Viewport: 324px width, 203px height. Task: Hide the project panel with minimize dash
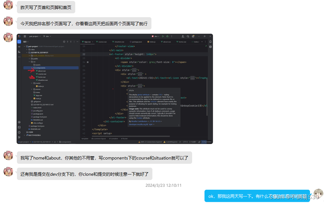point(77,42)
